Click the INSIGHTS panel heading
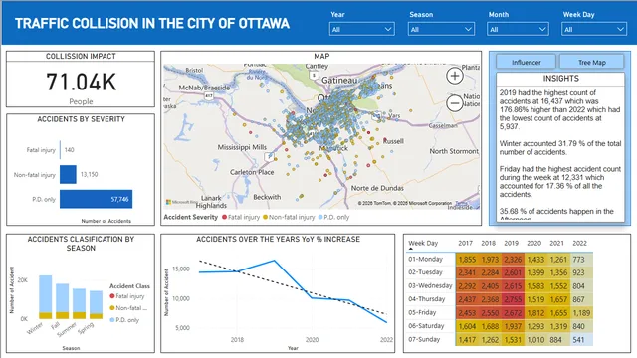Viewport: 637px width, 358px height. (560, 79)
